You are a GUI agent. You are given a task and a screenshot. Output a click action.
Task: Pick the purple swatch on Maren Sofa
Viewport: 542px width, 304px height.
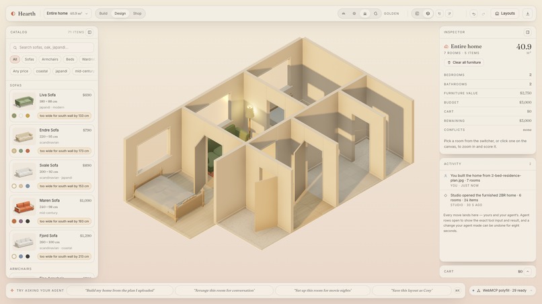[21, 221]
